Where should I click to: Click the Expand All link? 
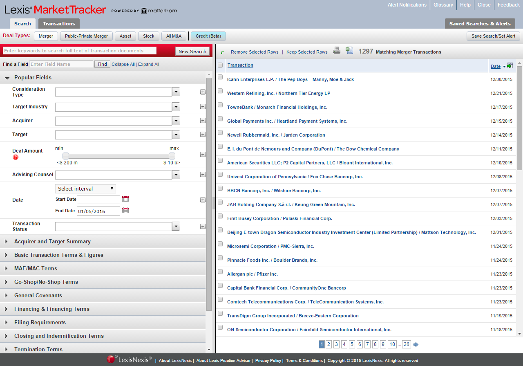(149, 64)
